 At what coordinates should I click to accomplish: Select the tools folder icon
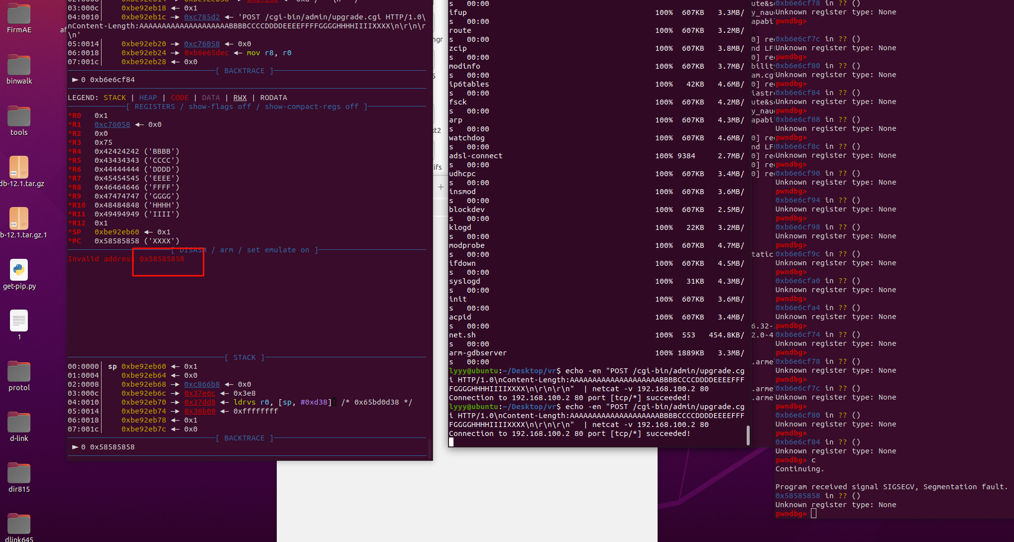pyautogui.click(x=19, y=117)
